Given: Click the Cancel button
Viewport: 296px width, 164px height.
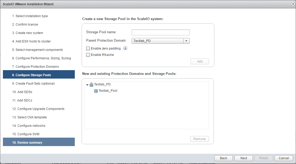Looking at the screenshot, I should (284, 158).
